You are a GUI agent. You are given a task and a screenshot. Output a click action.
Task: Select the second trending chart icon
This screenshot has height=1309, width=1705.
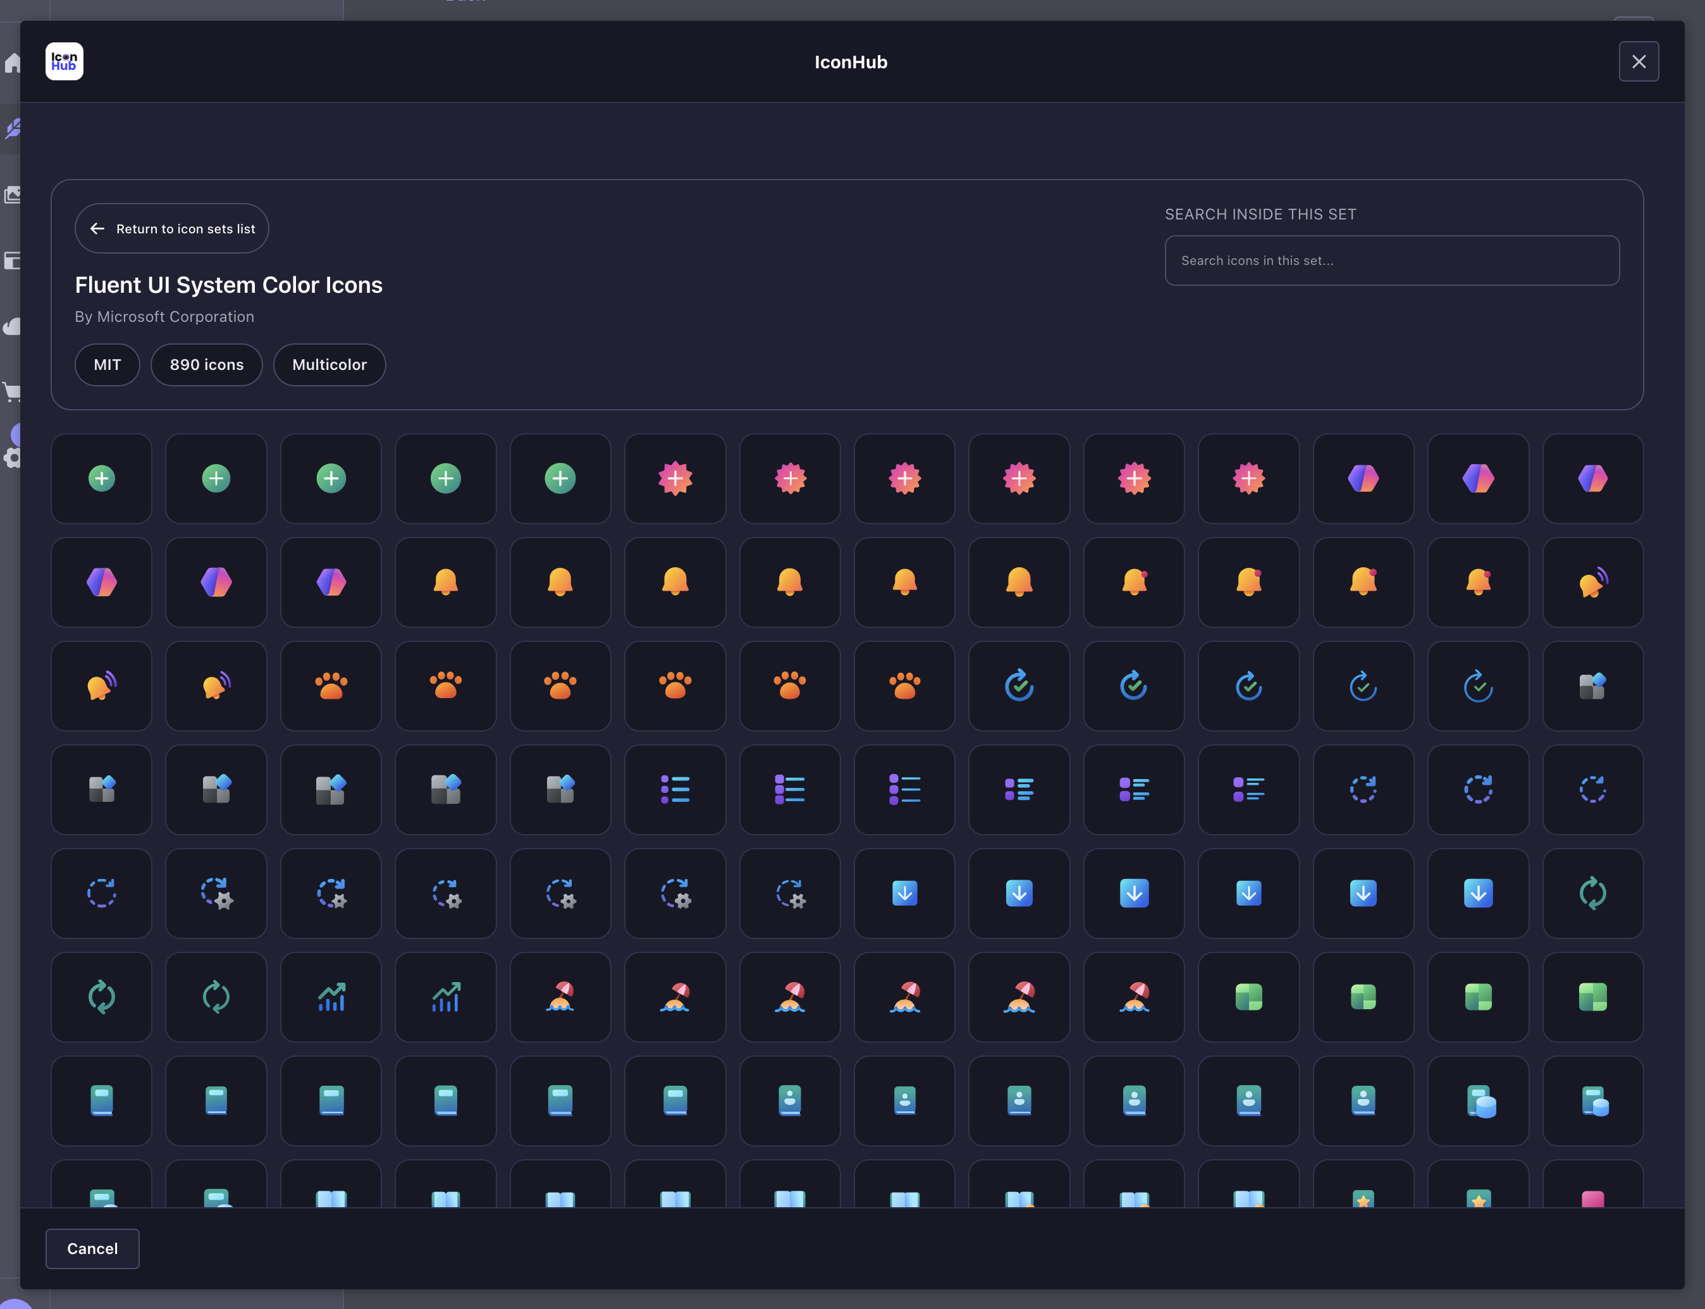[446, 997]
